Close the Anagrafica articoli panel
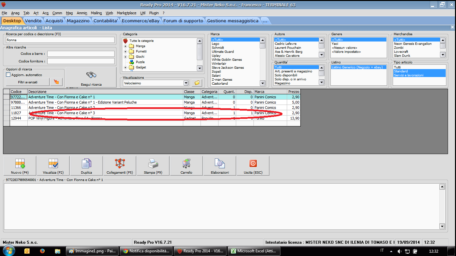 (452, 27)
